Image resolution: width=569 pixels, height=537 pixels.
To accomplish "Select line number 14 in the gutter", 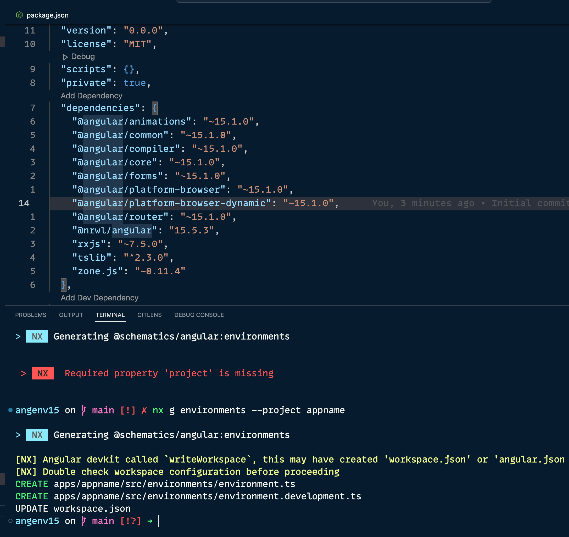I will point(24,203).
